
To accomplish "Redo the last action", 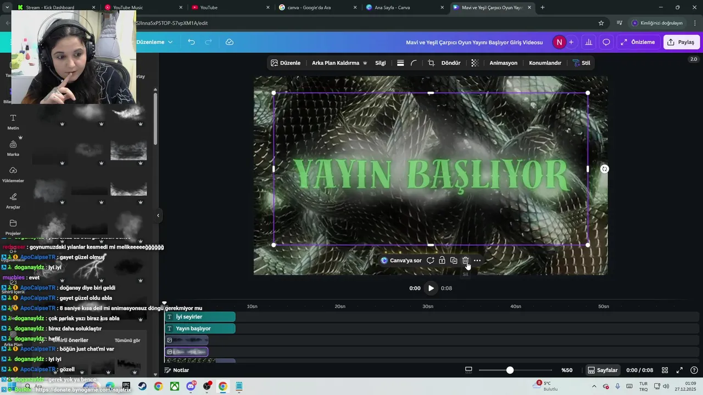I will (x=208, y=42).
